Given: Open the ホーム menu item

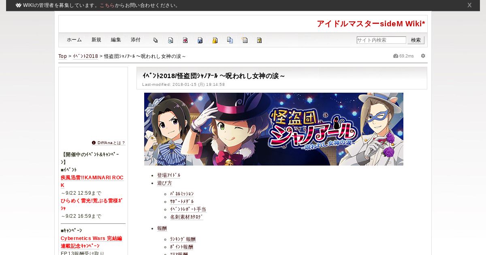Looking at the screenshot, I should pyautogui.click(x=74, y=40).
